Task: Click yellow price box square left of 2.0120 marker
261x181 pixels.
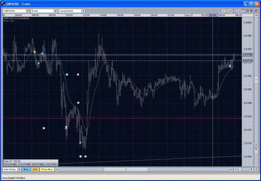Action: (x=44, y=128)
